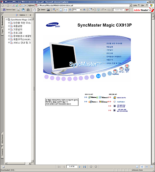Activate the Select text tool
This screenshot has width=155, height=172.
click(42, 10)
